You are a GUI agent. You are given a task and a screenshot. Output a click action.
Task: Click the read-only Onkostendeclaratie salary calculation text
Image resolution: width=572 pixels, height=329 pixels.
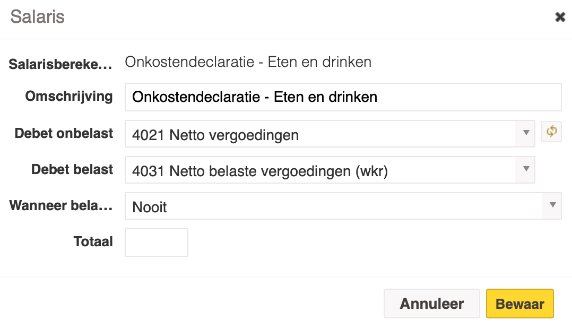click(x=248, y=62)
